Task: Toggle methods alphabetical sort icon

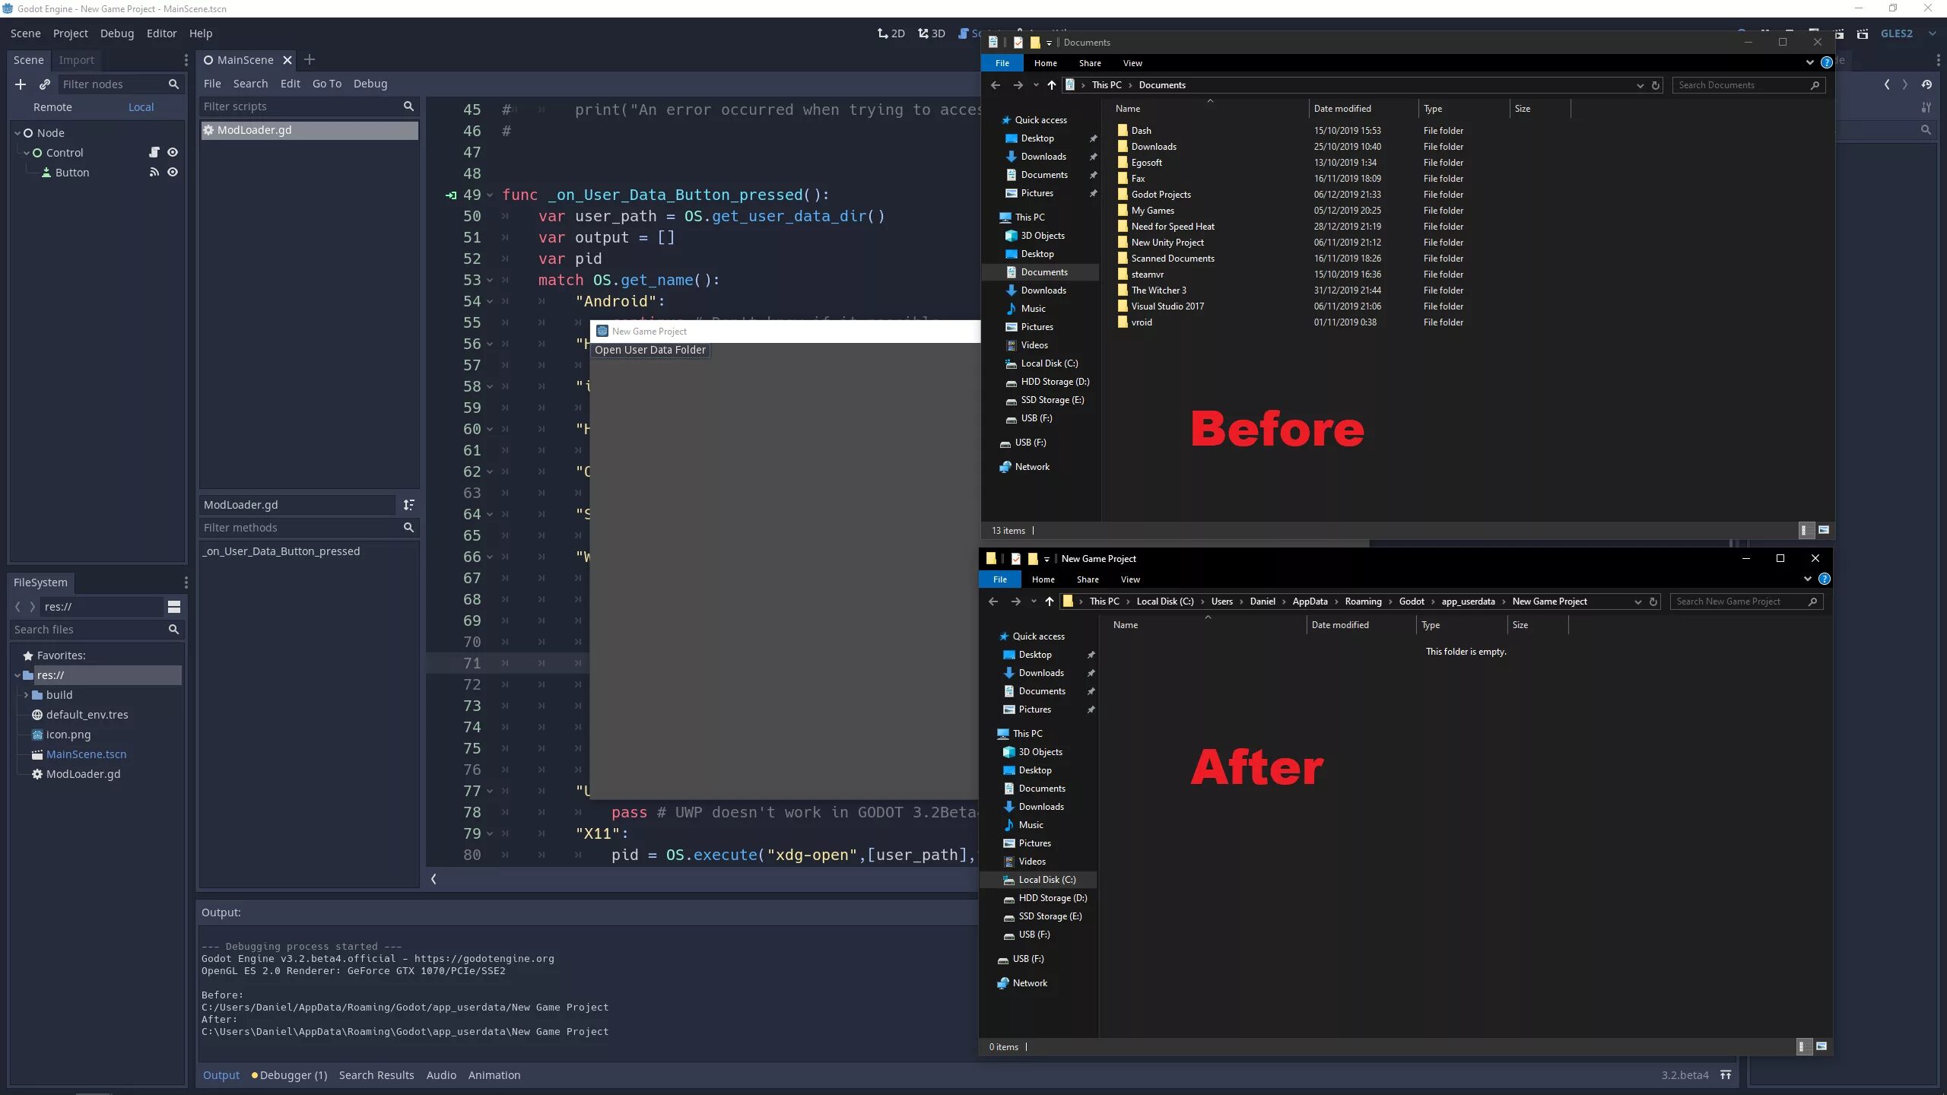Action: pyautogui.click(x=408, y=505)
